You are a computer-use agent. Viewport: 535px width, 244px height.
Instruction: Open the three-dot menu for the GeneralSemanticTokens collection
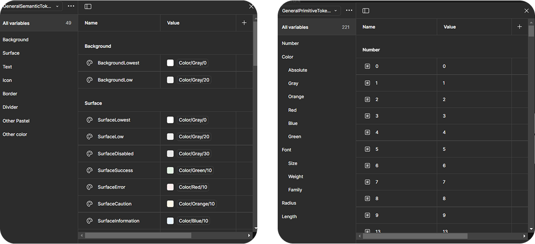(71, 6)
